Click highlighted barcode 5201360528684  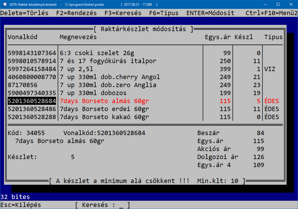point(32,101)
